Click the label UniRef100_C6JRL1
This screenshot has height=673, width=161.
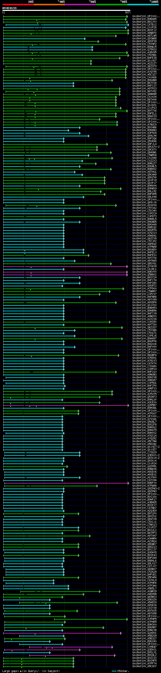(144, 269)
